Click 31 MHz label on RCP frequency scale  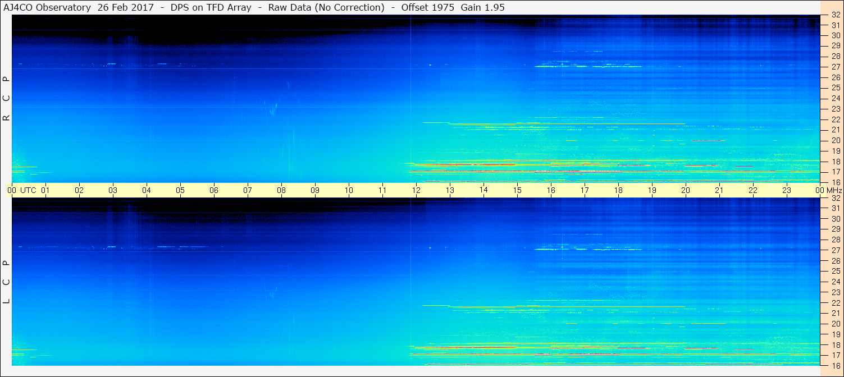point(835,25)
